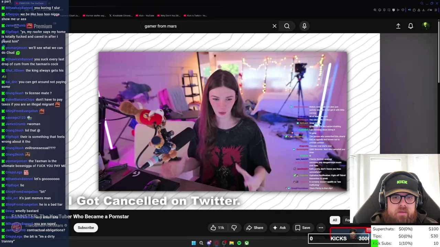This screenshot has width=440, height=247.
Task: Click the magnifier search button on YouTube
Action: [287, 26]
